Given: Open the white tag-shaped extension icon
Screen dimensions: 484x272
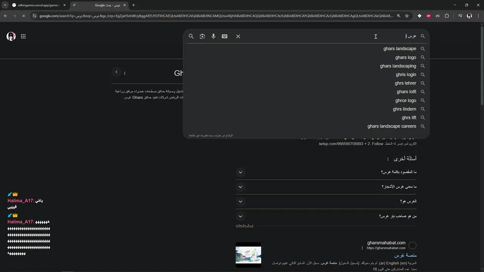Looking at the screenshot, I should [419, 16].
